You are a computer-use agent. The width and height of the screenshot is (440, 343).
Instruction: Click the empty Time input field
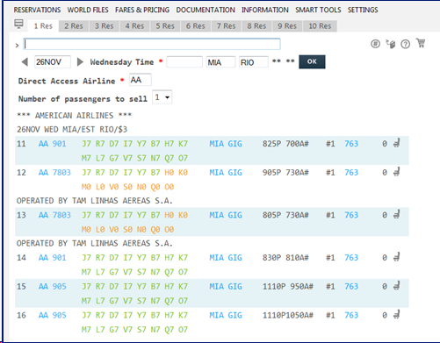tap(184, 62)
